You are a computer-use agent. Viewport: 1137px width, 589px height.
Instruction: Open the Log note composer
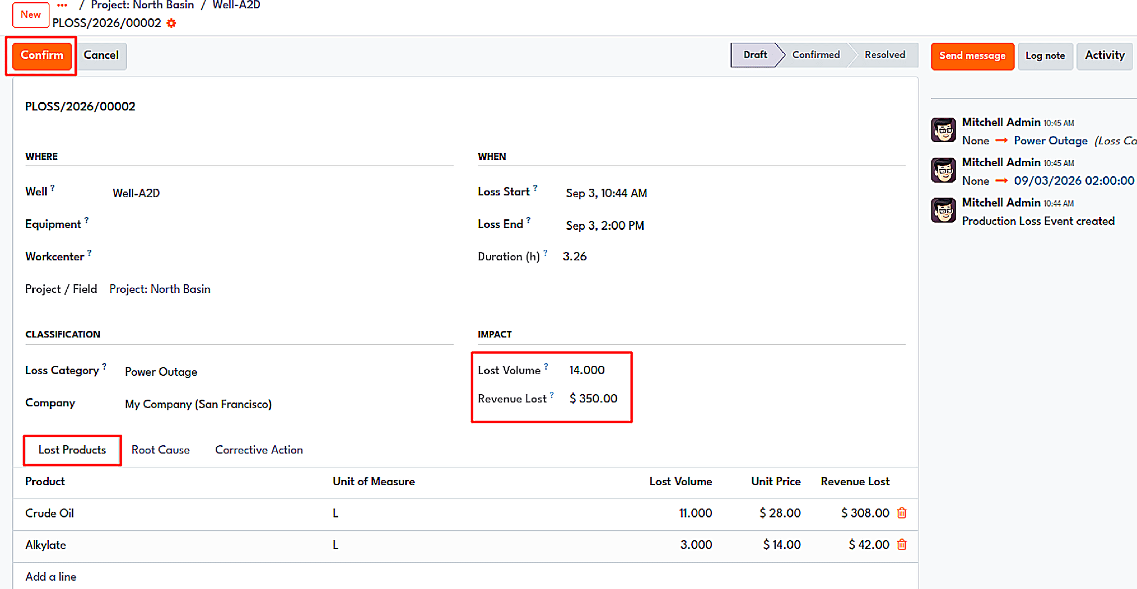pyautogui.click(x=1045, y=56)
